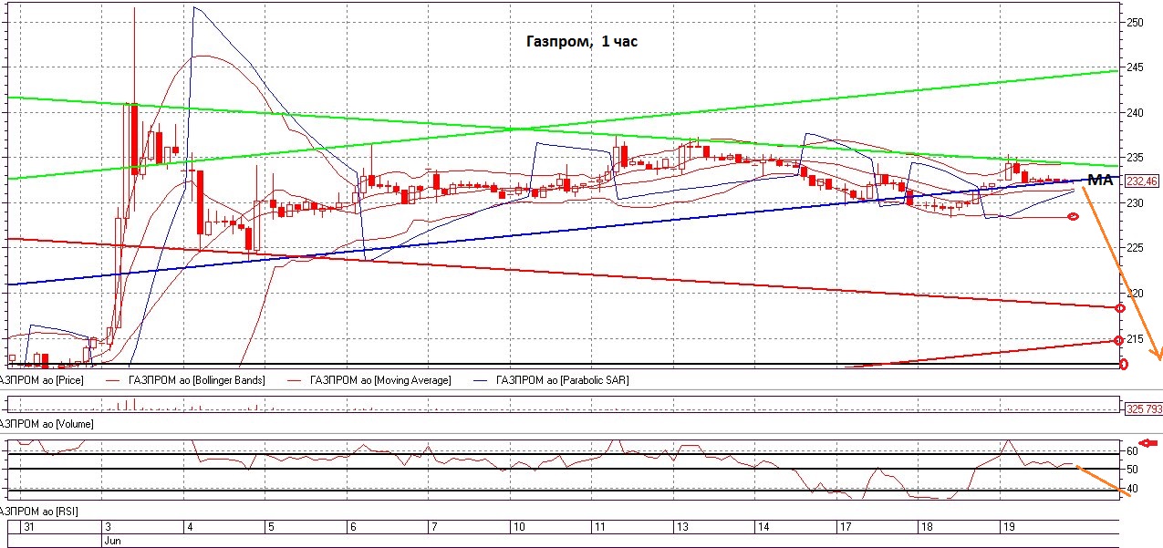Click the 245 price axis label
The image size is (1163, 548).
click(1134, 67)
